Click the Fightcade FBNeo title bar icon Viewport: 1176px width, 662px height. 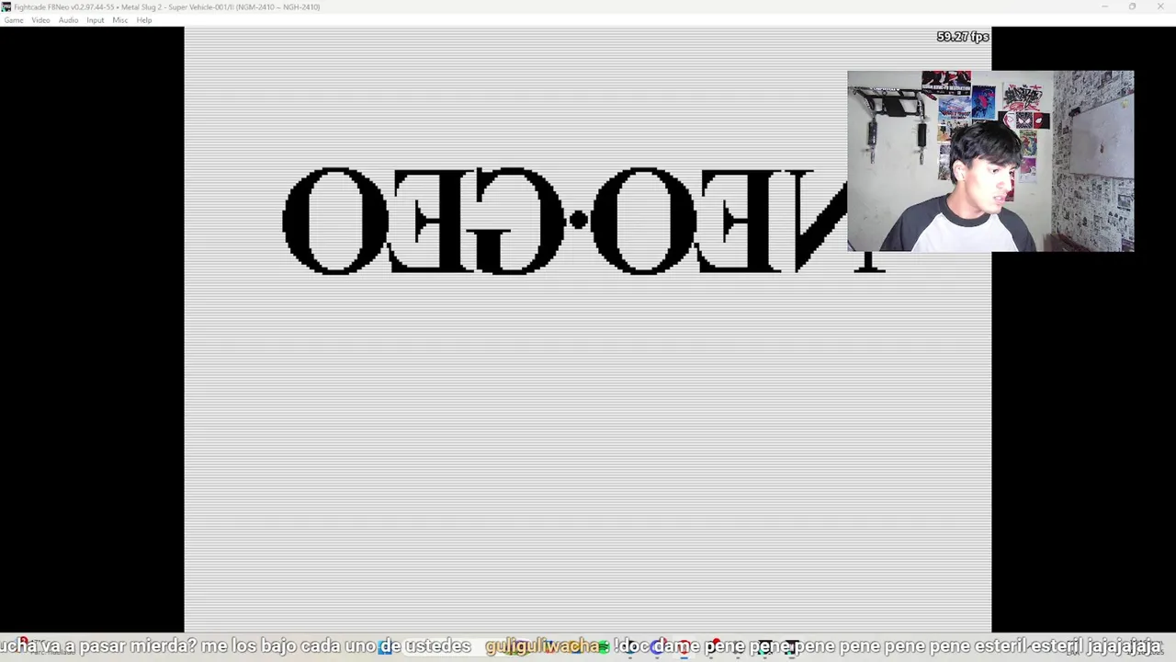[6, 6]
